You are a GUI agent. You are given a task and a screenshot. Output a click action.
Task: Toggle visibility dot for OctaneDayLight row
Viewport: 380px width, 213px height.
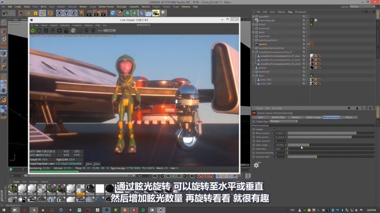coord(306,20)
